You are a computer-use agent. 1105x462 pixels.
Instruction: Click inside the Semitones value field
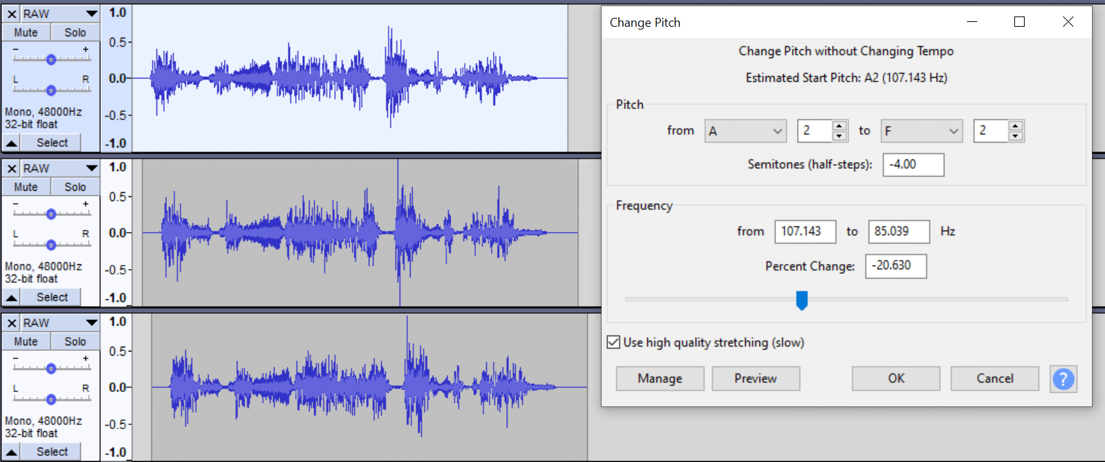pos(913,165)
